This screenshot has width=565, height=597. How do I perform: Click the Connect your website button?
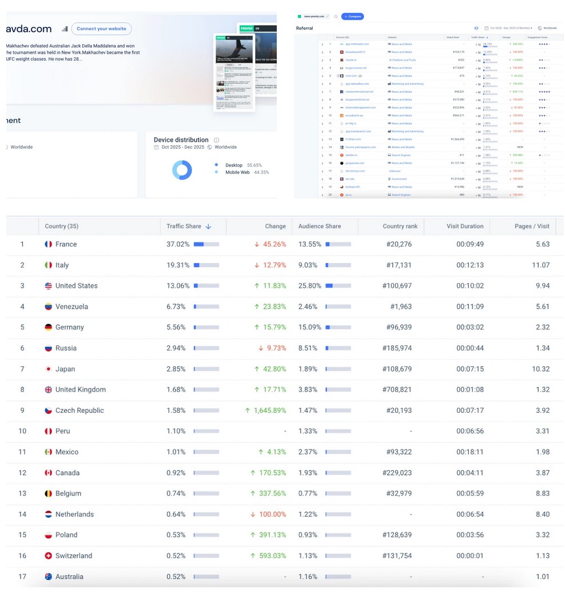102,29
